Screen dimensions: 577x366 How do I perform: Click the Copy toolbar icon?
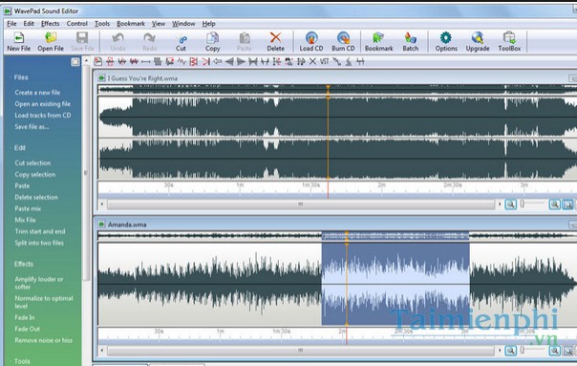(x=212, y=41)
